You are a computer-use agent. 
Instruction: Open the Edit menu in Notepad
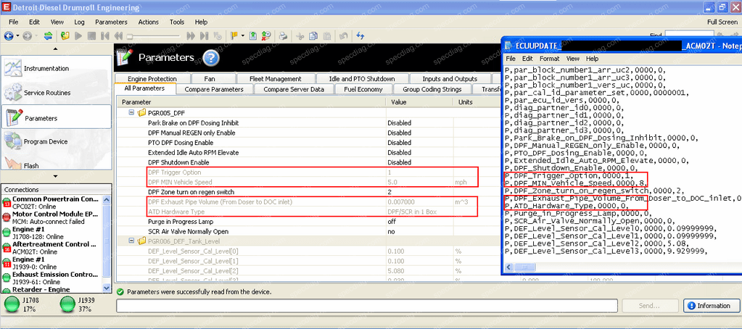coord(527,59)
